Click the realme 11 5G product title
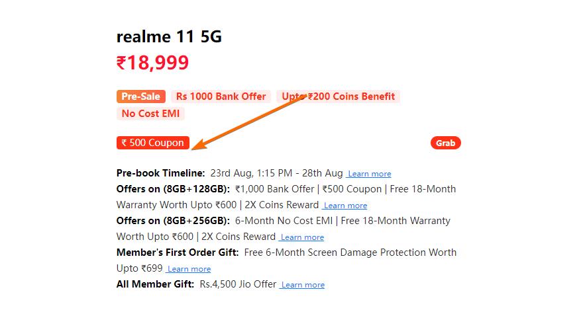 tap(169, 37)
